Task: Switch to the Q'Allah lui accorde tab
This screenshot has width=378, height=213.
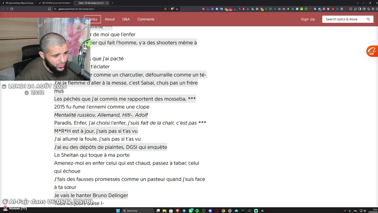Action: click(55, 3)
